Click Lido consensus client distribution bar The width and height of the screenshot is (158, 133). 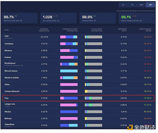[x=69, y=37]
